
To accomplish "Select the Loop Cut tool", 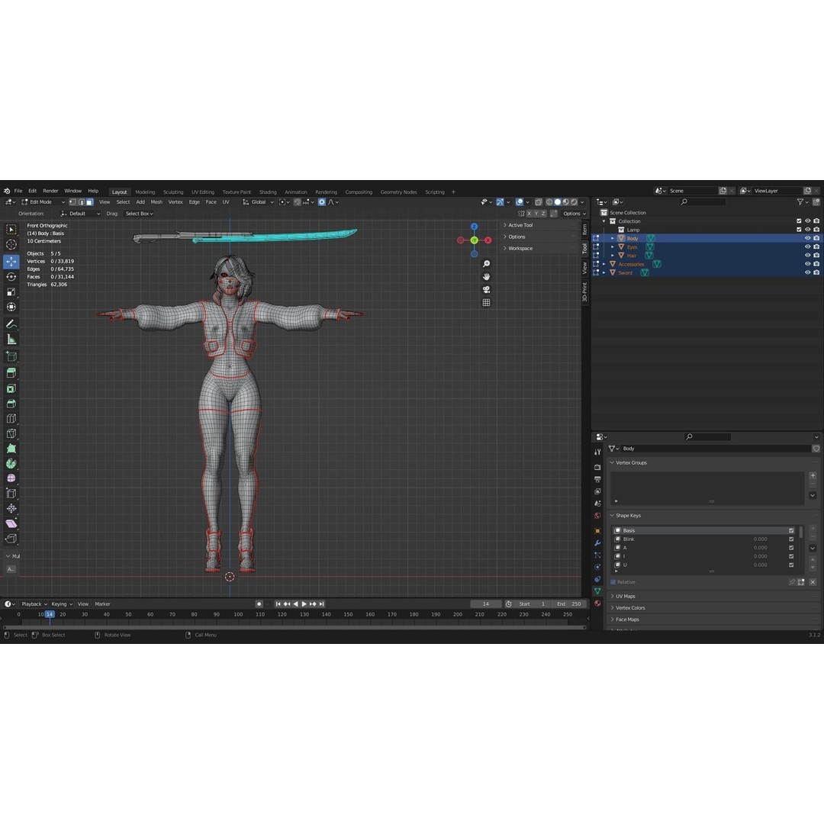I will tap(11, 418).
